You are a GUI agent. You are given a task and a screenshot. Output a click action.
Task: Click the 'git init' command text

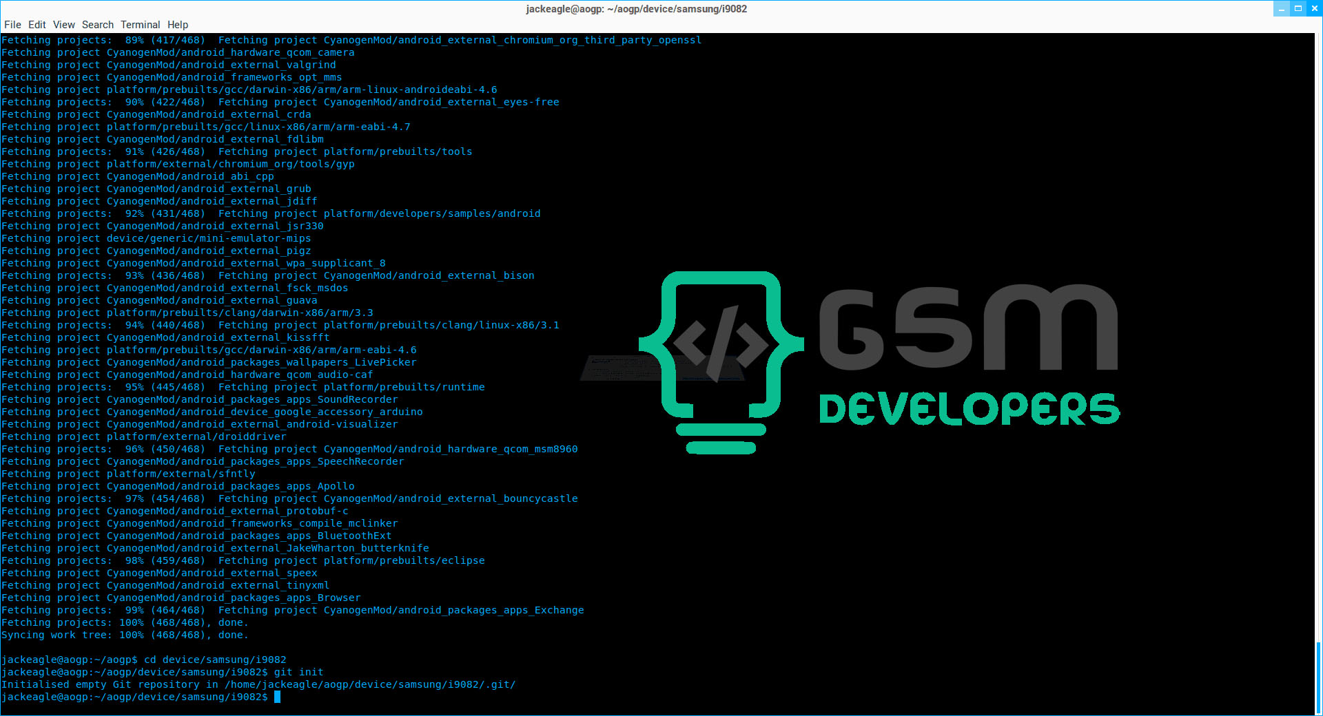pyautogui.click(x=299, y=672)
